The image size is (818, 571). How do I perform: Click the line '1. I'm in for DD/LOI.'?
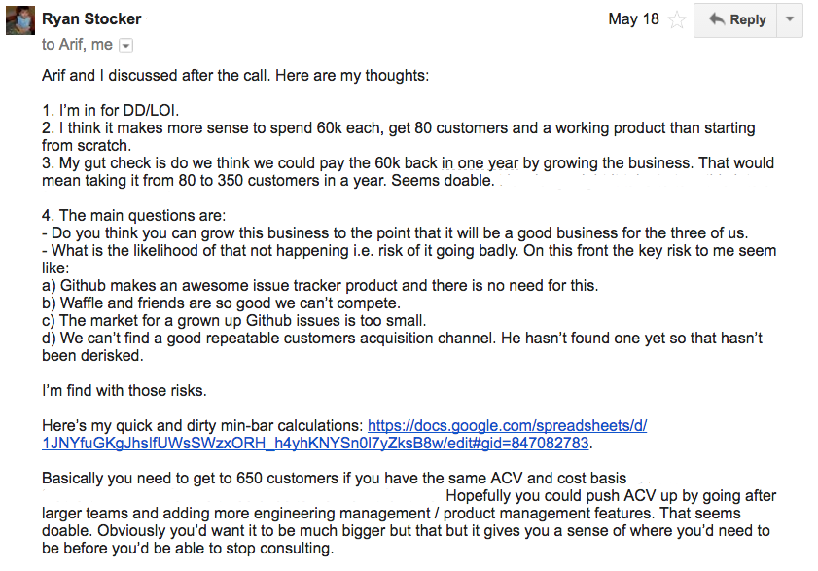point(111,111)
